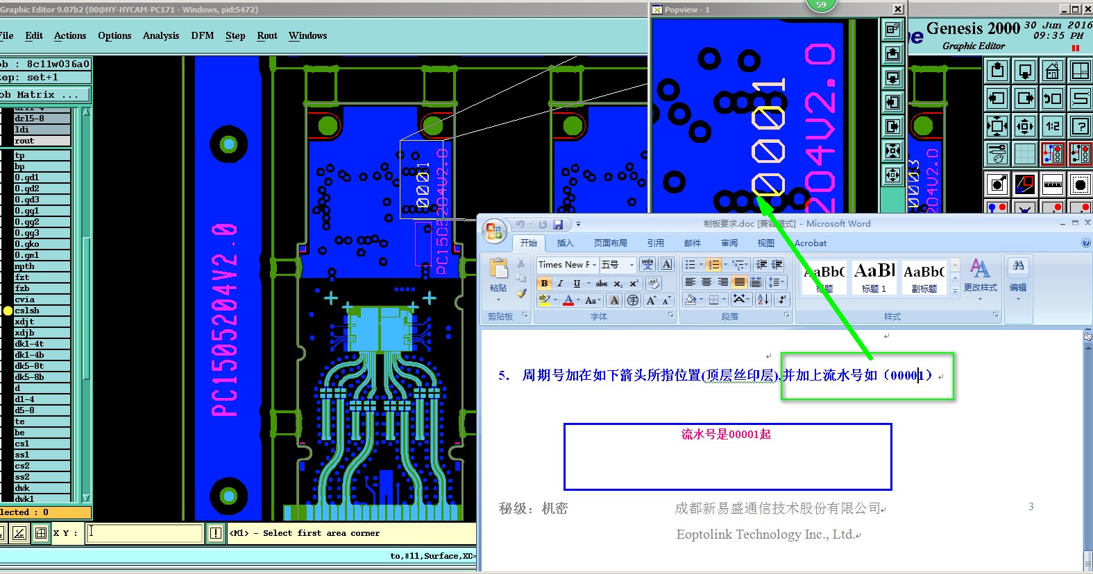
Task: Open the wrench display options icon
Action: pos(997,153)
